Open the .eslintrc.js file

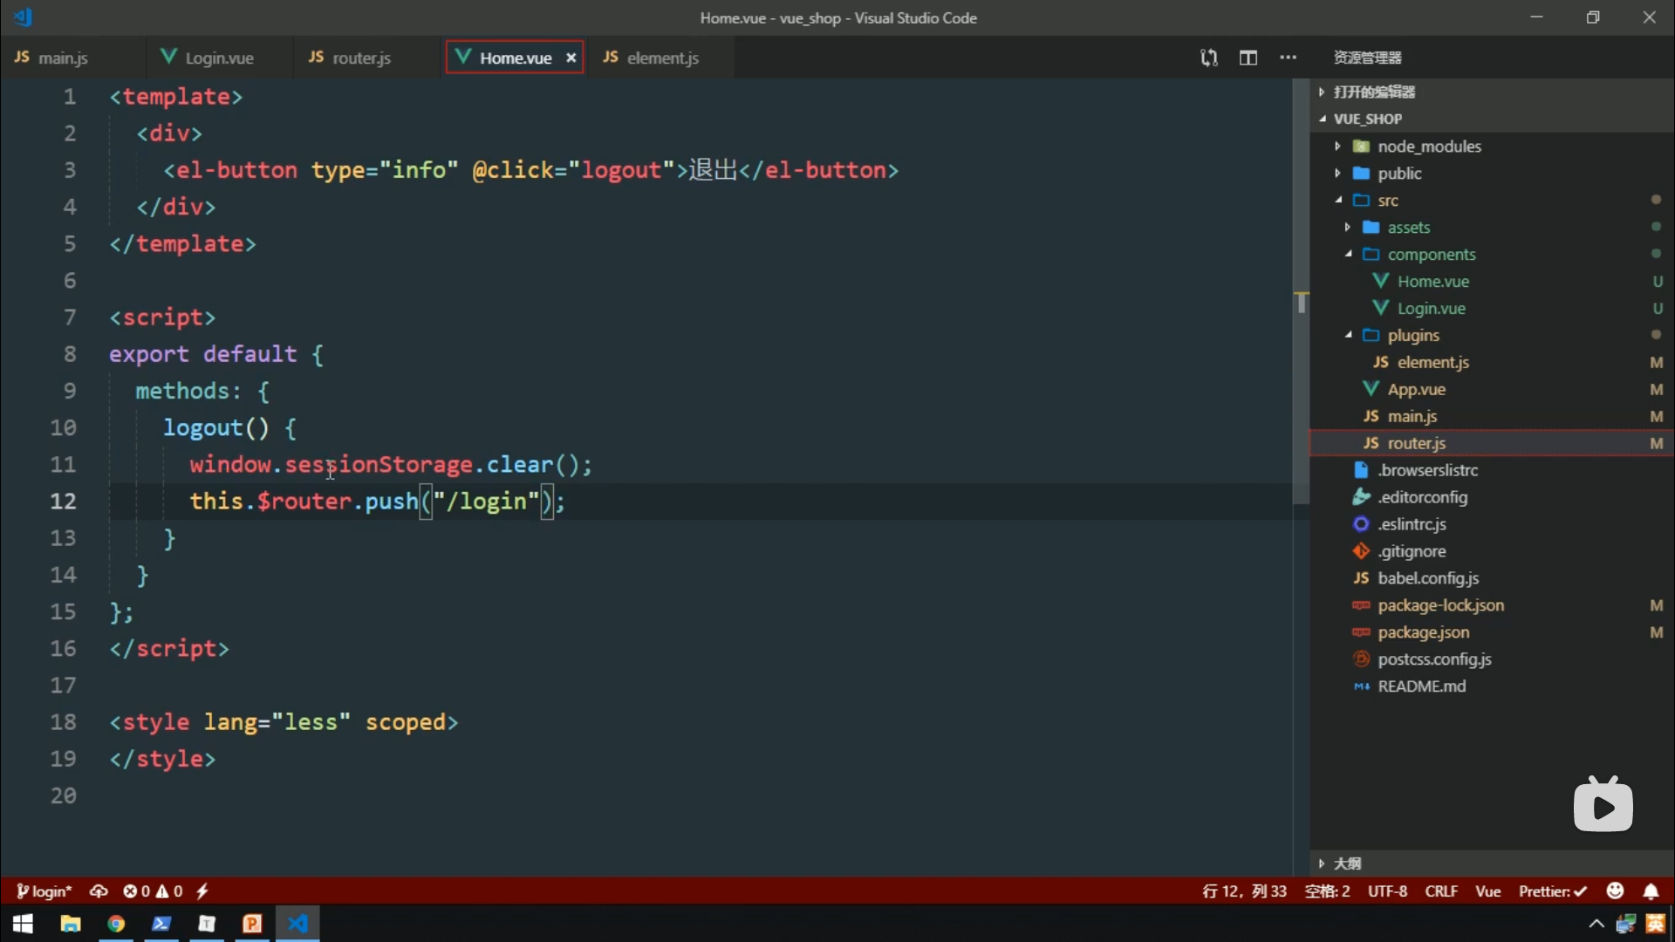point(1492,524)
